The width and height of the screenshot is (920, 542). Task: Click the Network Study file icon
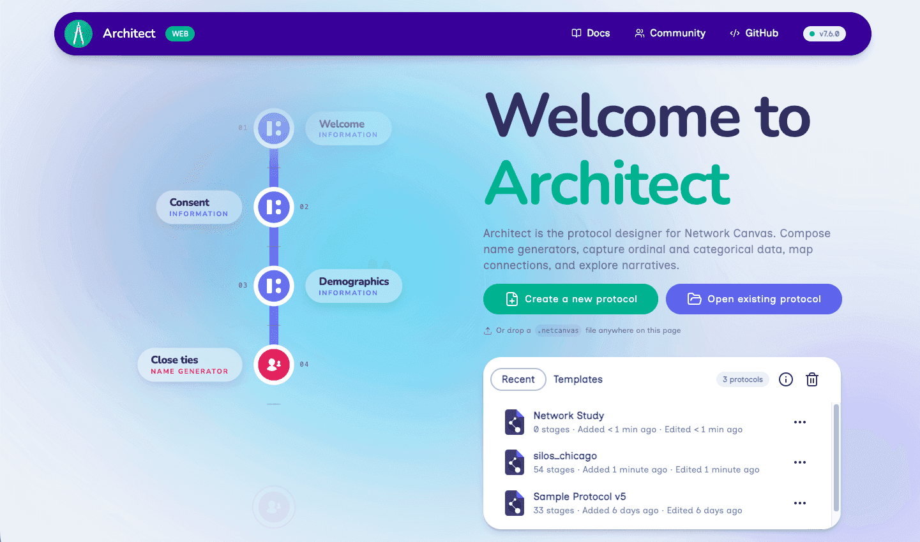[x=515, y=422]
